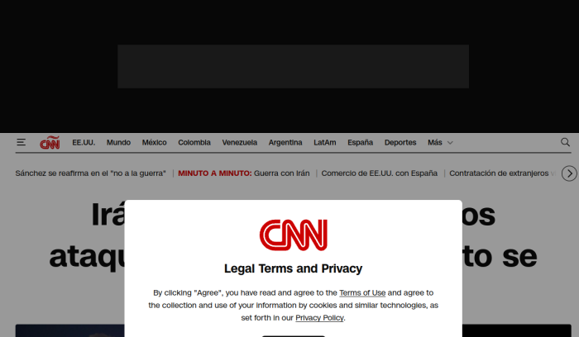Open MINUTO A MINUTO: Guerra con Irán link
Image resolution: width=579 pixels, height=337 pixels.
[244, 173]
